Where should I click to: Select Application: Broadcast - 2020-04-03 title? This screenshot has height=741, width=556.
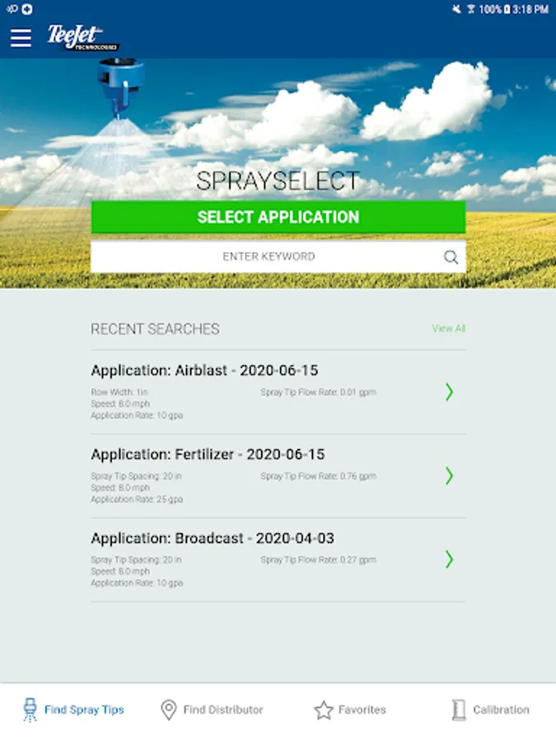tap(213, 538)
